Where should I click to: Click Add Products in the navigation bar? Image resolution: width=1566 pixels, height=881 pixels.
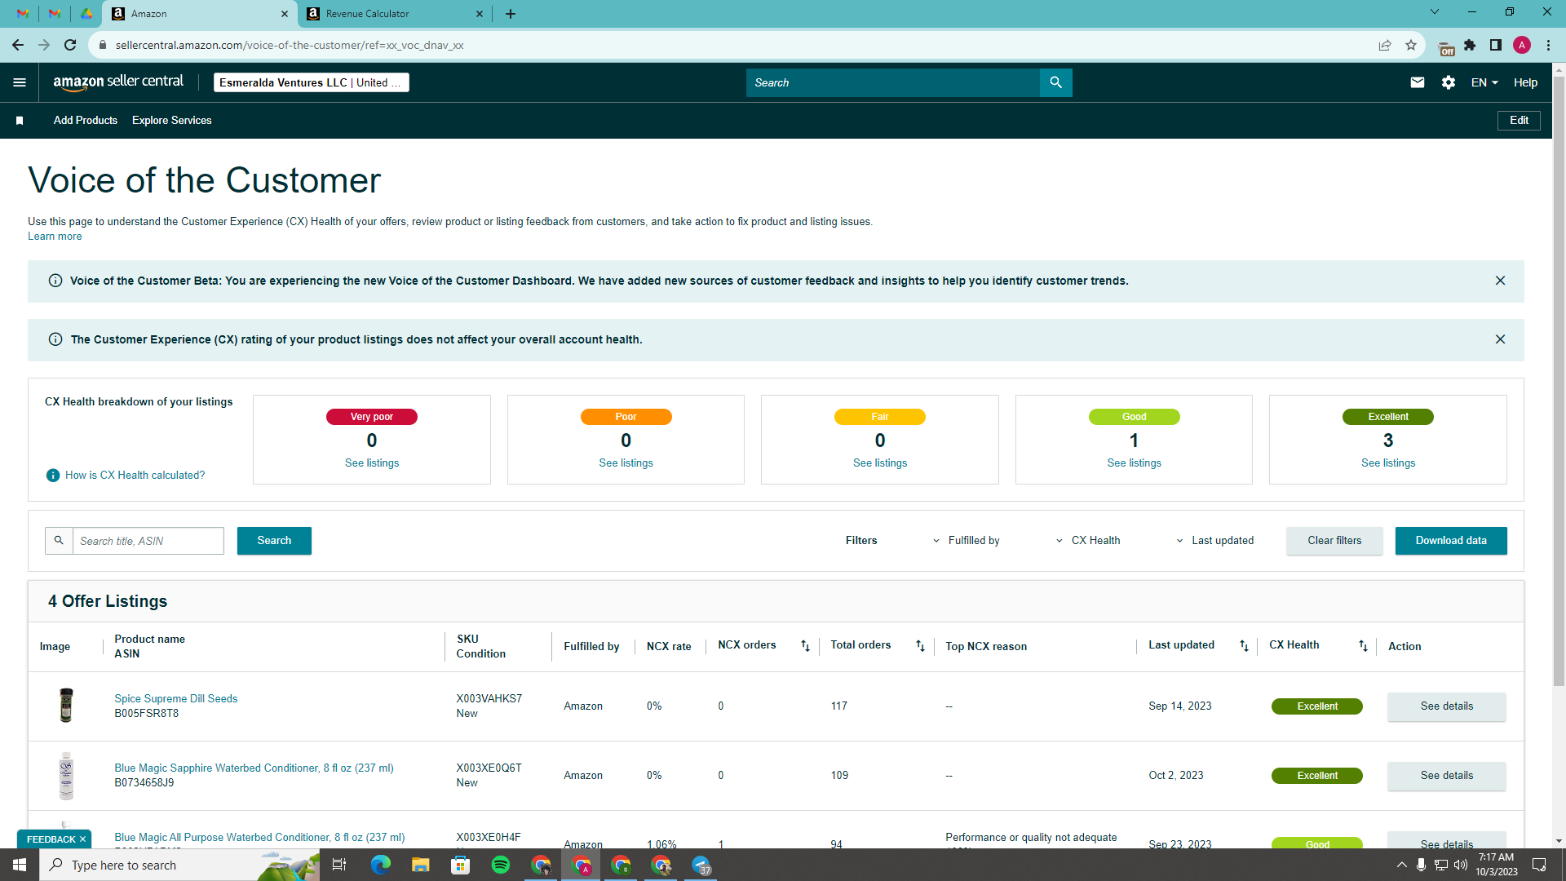pyautogui.click(x=86, y=121)
